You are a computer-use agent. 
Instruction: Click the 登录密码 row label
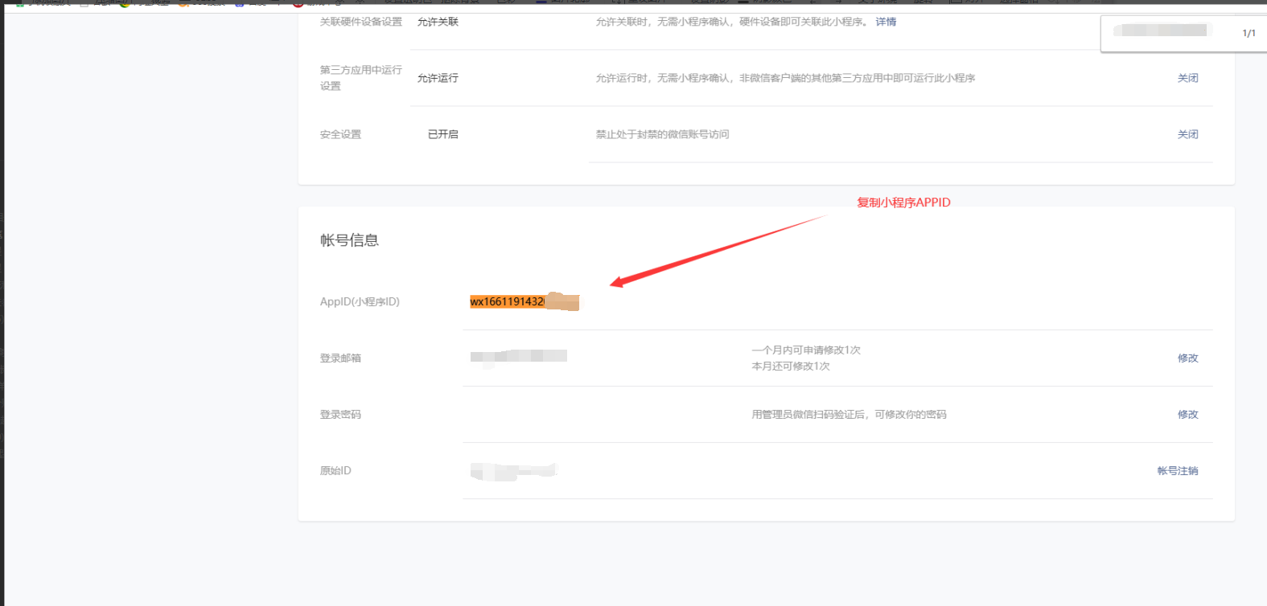(x=340, y=414)
